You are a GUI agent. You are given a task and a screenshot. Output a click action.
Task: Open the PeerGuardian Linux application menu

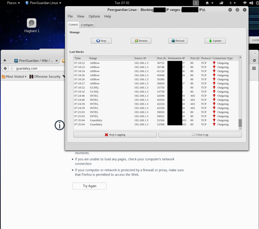(x=43, y=3)
